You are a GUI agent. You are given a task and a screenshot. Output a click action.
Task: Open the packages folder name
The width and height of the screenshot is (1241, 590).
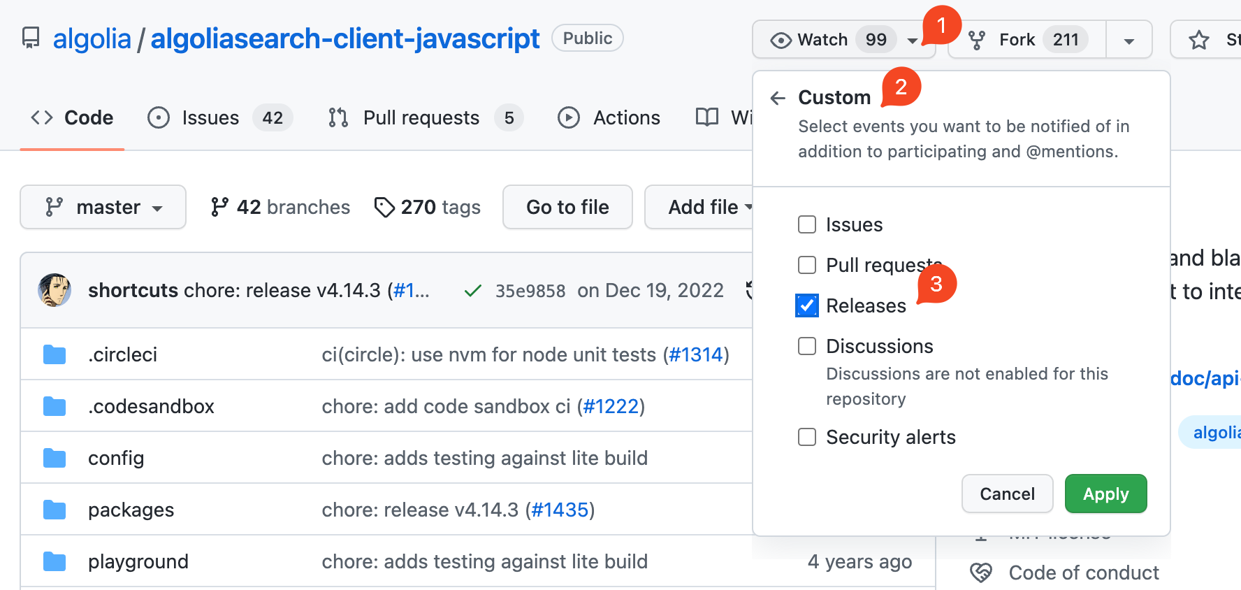click(x=131, y=510)
